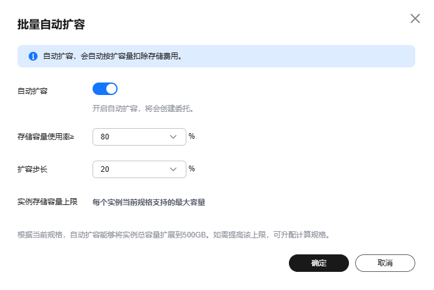
Task: Expand the chevron arrow beside value 20
Action: (174, 169)
